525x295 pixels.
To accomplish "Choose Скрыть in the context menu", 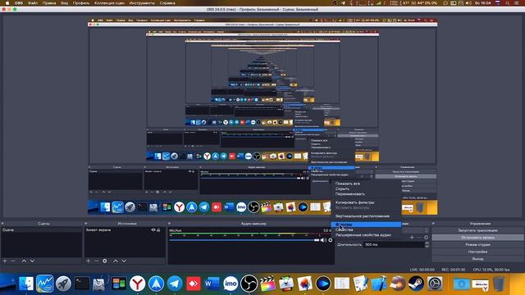I will coord(366,188).
